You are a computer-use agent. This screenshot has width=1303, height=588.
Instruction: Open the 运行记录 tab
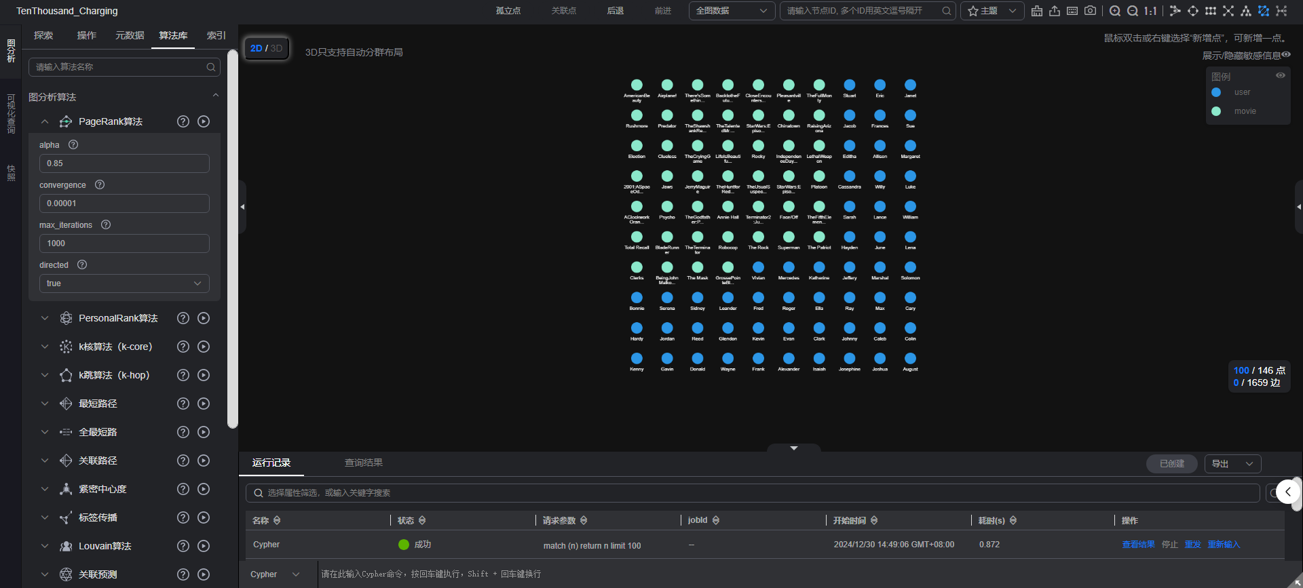271,463
